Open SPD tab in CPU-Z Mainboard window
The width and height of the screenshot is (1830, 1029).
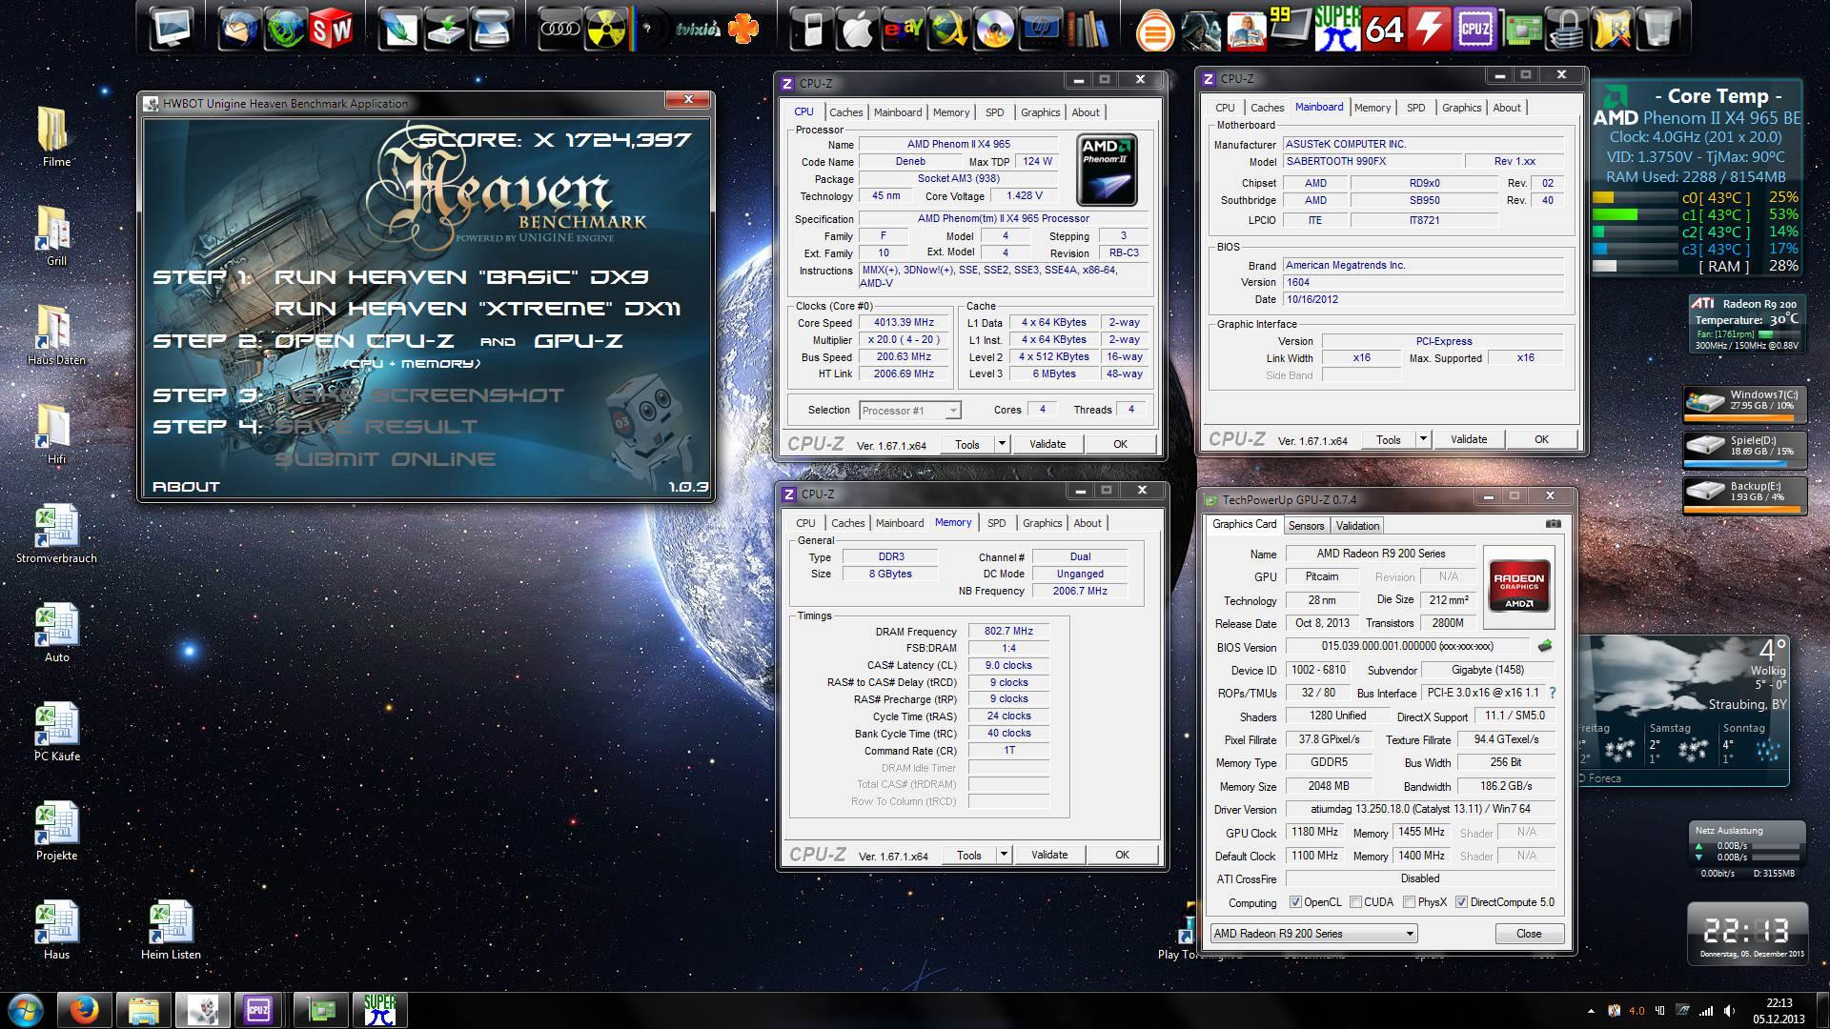pos(1415,108)
